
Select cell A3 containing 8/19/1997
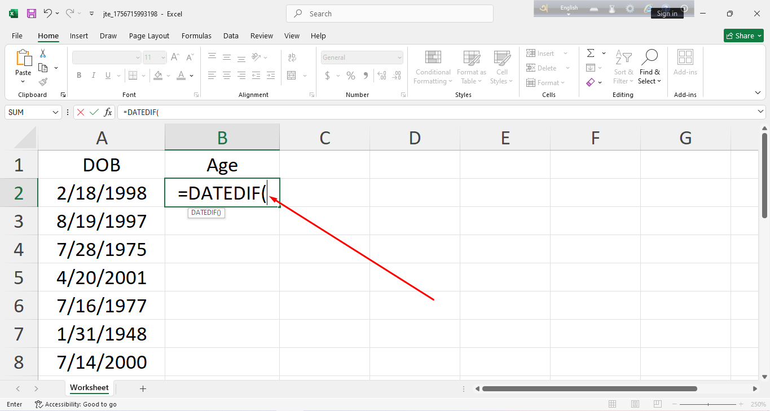(102, 221)
